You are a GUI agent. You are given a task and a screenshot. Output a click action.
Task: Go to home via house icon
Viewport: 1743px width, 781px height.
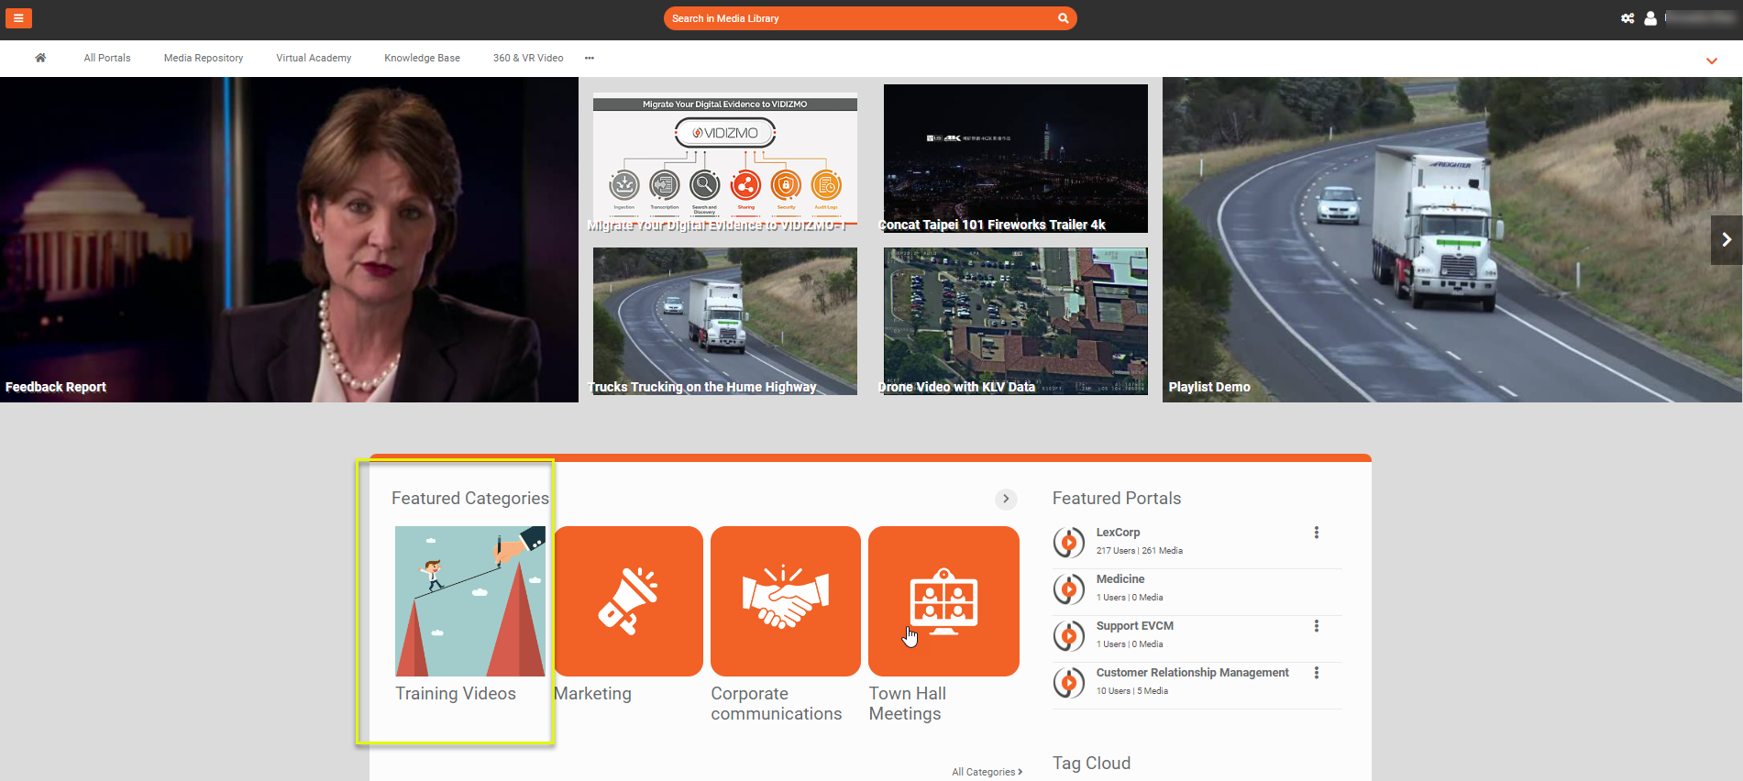coord(40,58)
